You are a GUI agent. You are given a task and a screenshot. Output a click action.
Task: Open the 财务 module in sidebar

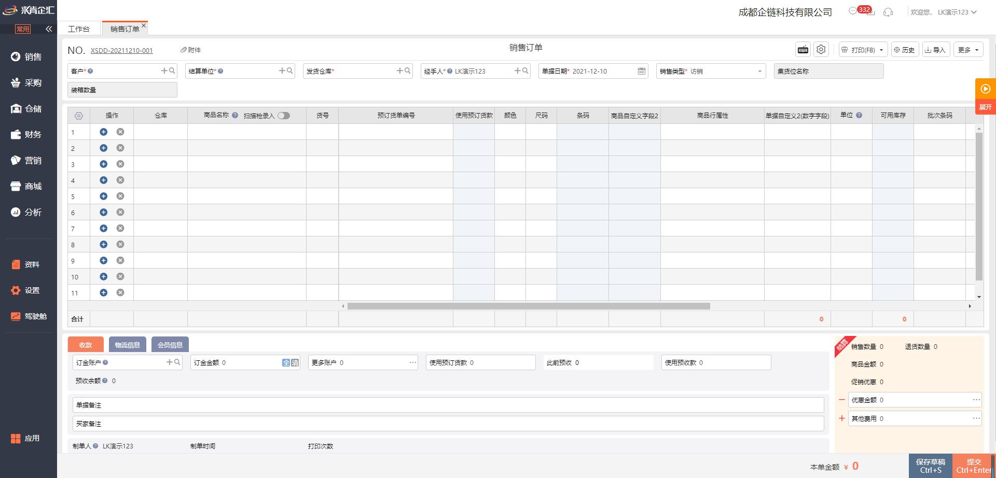(28, 134)
